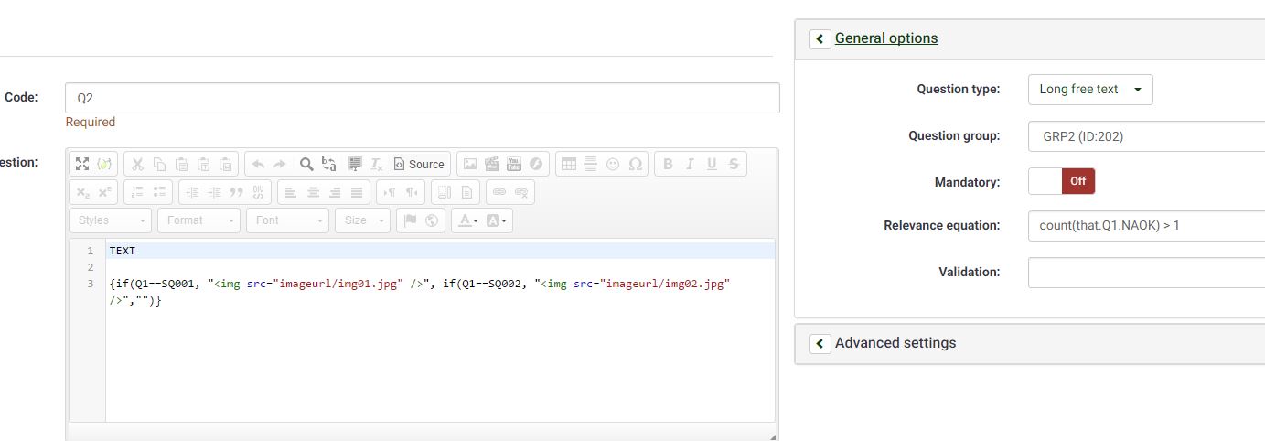The width and height of the screenshot is (1265, 441).
Task: Open the Styles dropdown in editor
Action: coord(110,220)
